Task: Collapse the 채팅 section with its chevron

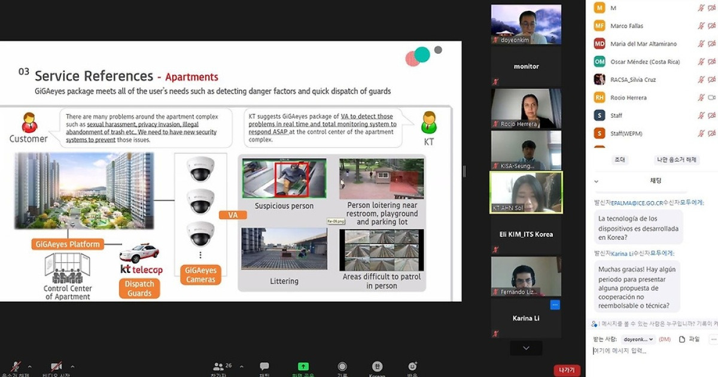Action: (x=596, y=180)
